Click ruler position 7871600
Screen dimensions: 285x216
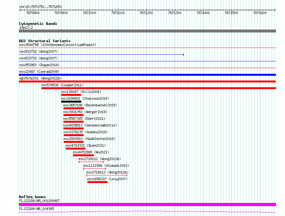[x=260, y=13]
